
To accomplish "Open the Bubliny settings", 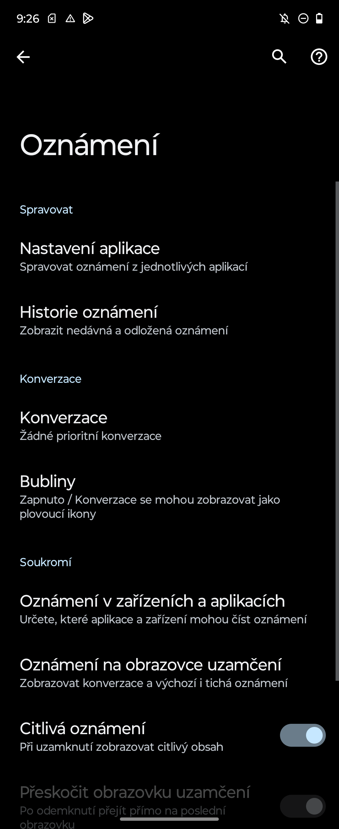I will [x=149, y=496].
